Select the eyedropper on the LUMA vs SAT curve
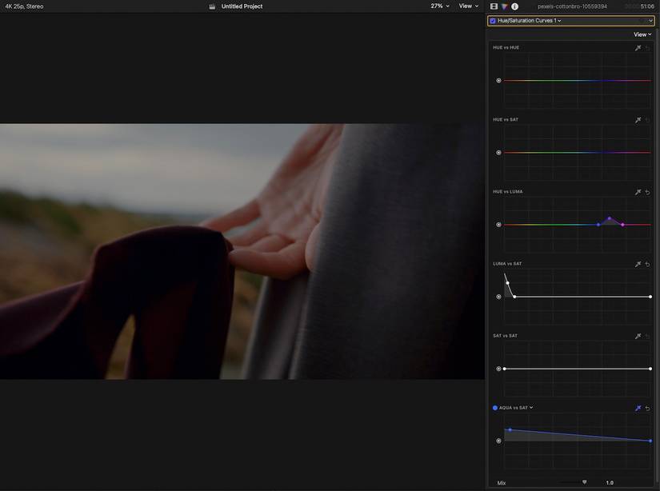 pyautogui.click(x=638, y=263)
